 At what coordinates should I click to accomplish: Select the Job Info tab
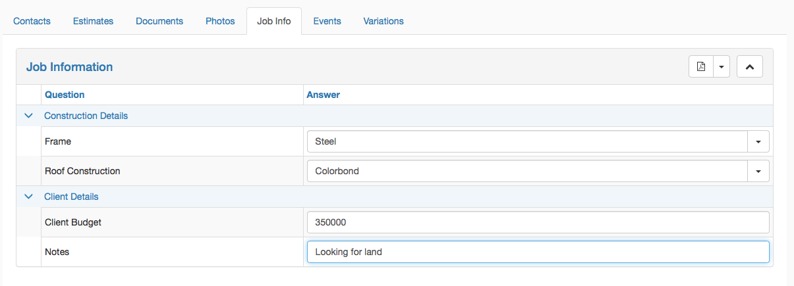coord(274,21)
